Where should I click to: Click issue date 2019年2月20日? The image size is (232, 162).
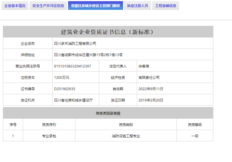click(x=151, y=100)
